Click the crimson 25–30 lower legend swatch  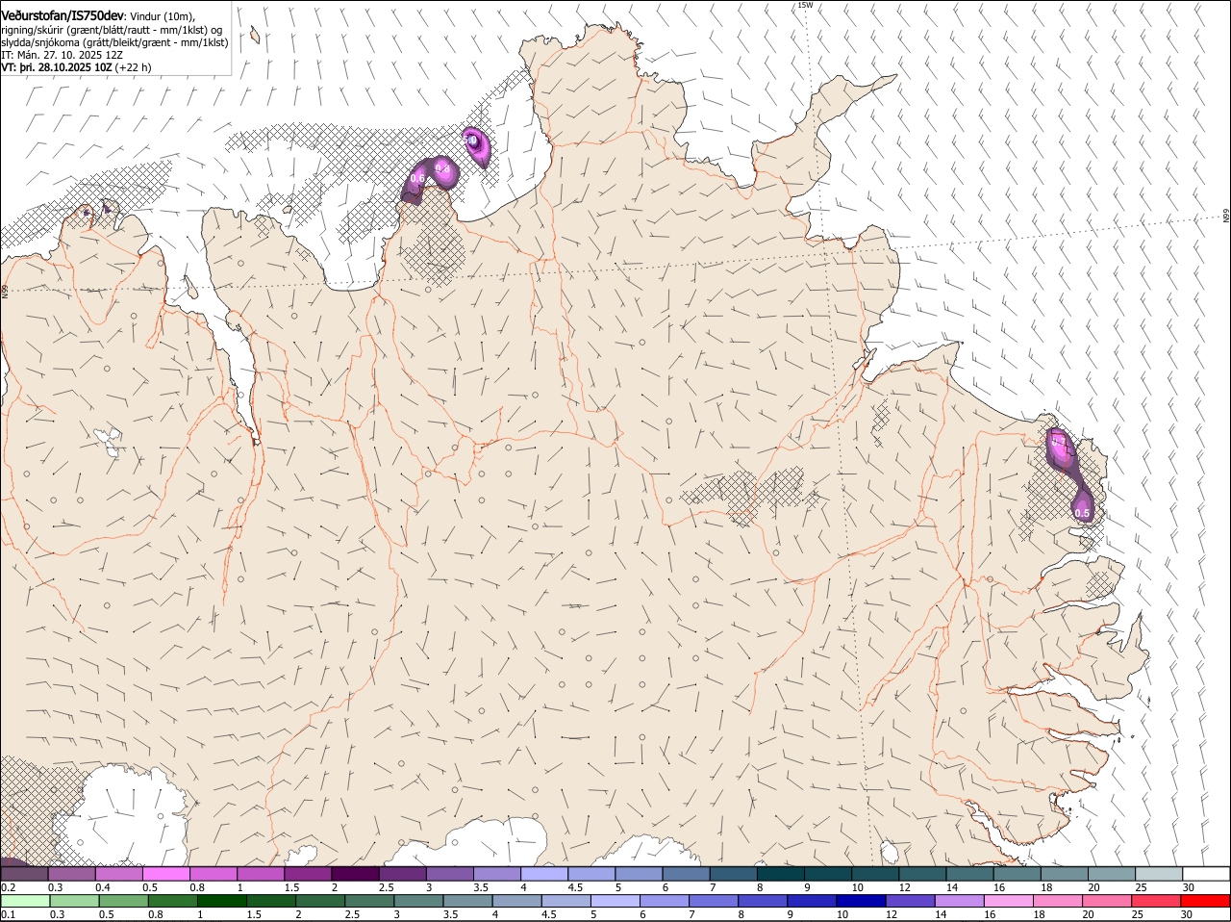[x=1157, y=901]
